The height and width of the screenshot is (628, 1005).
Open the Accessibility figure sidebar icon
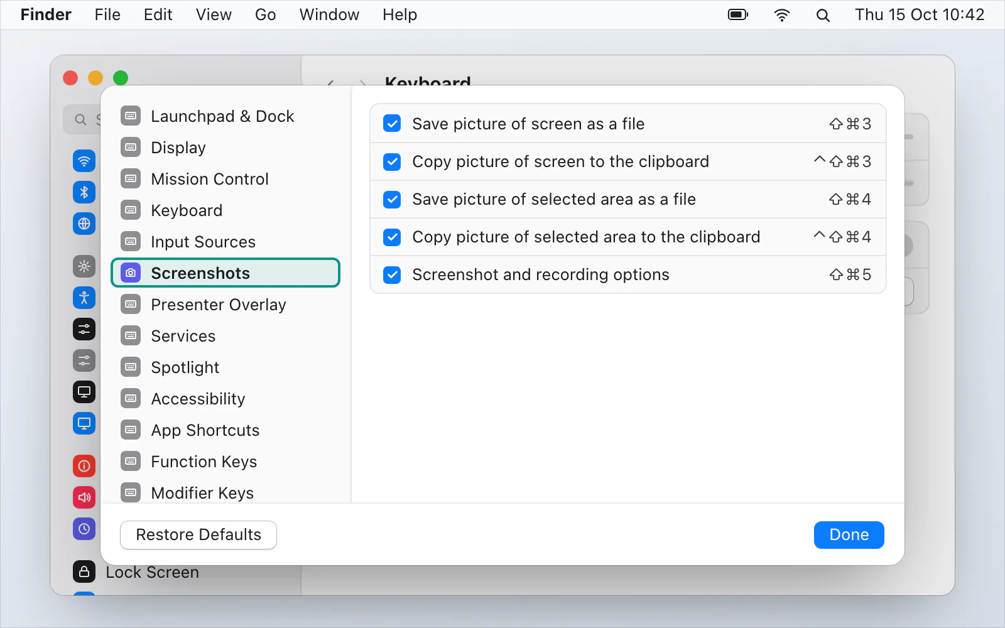84,298
